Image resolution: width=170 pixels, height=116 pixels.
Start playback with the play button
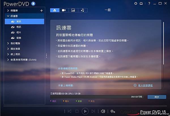coord(85,111)
